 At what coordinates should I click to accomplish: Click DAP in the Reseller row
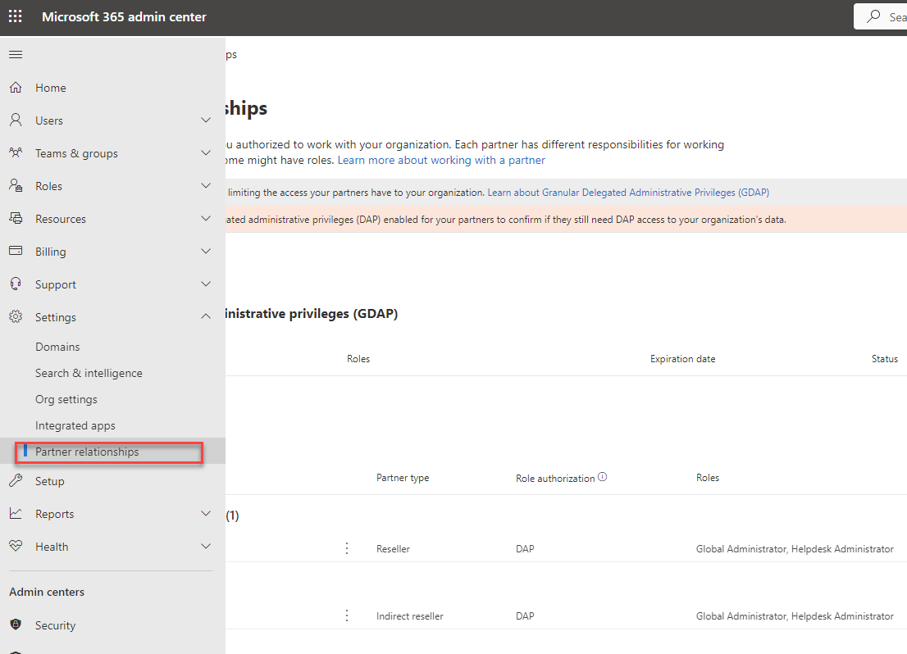pyautogui.click(x=525, y=549)
